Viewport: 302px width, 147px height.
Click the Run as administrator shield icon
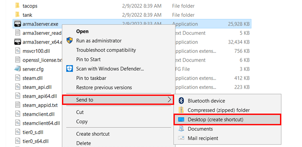pyautogui.click(x=70, y=40)
